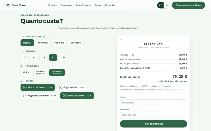
Task: Open the Perguntas nav item
Action: click(110, 5)
